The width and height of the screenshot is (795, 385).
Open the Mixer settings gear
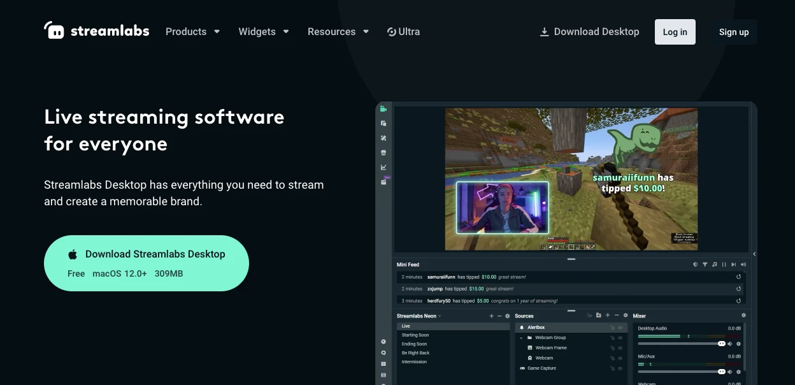[743, 316]
